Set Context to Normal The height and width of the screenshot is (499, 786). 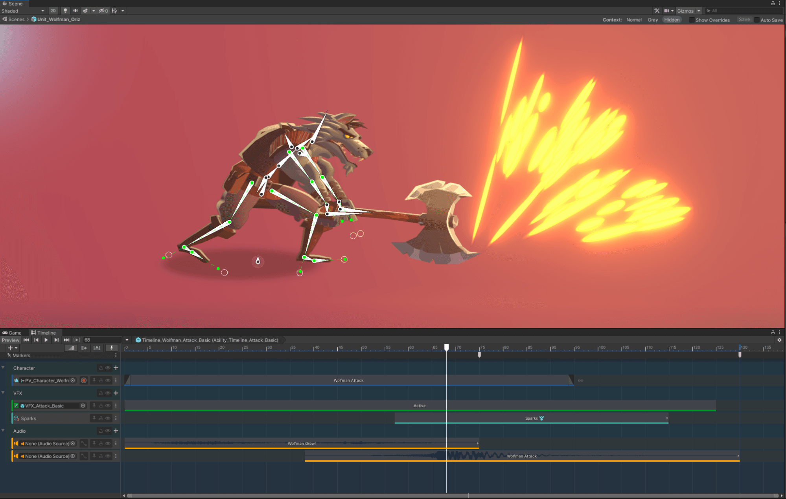(634, 20)
